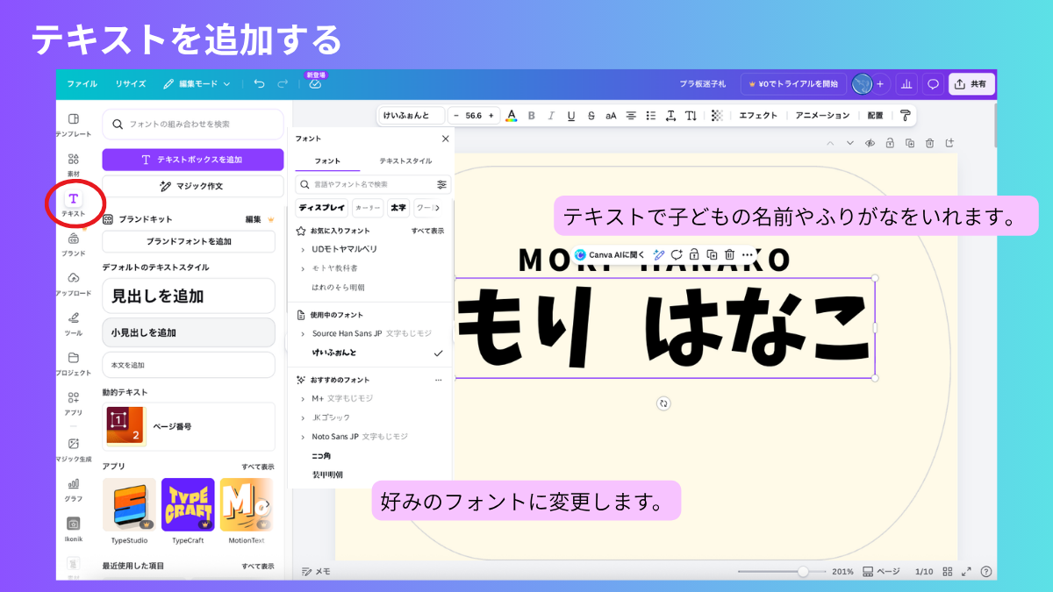
Task: Toggle strikethrough formatting in the text toolbar
Action: pos(591,116)
